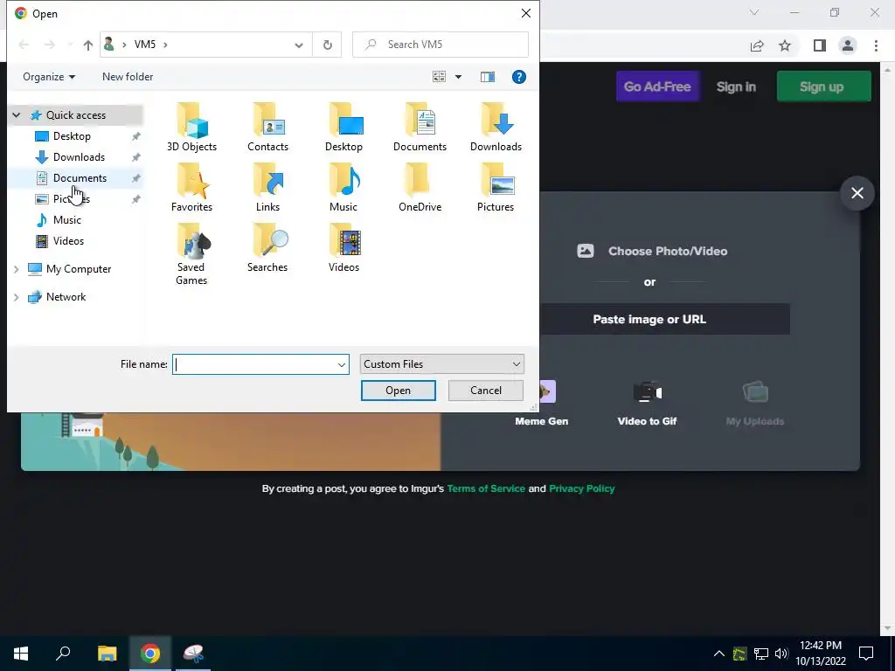
Task: Select the Links folder
Action: click(x=267, y=187)
